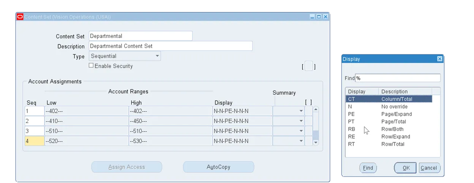Viewport: 474px width, 183px height.
Task: Click Seq field with value 3
Action: (35, 131)
